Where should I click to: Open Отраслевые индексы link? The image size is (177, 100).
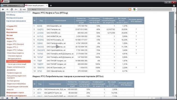15,53
